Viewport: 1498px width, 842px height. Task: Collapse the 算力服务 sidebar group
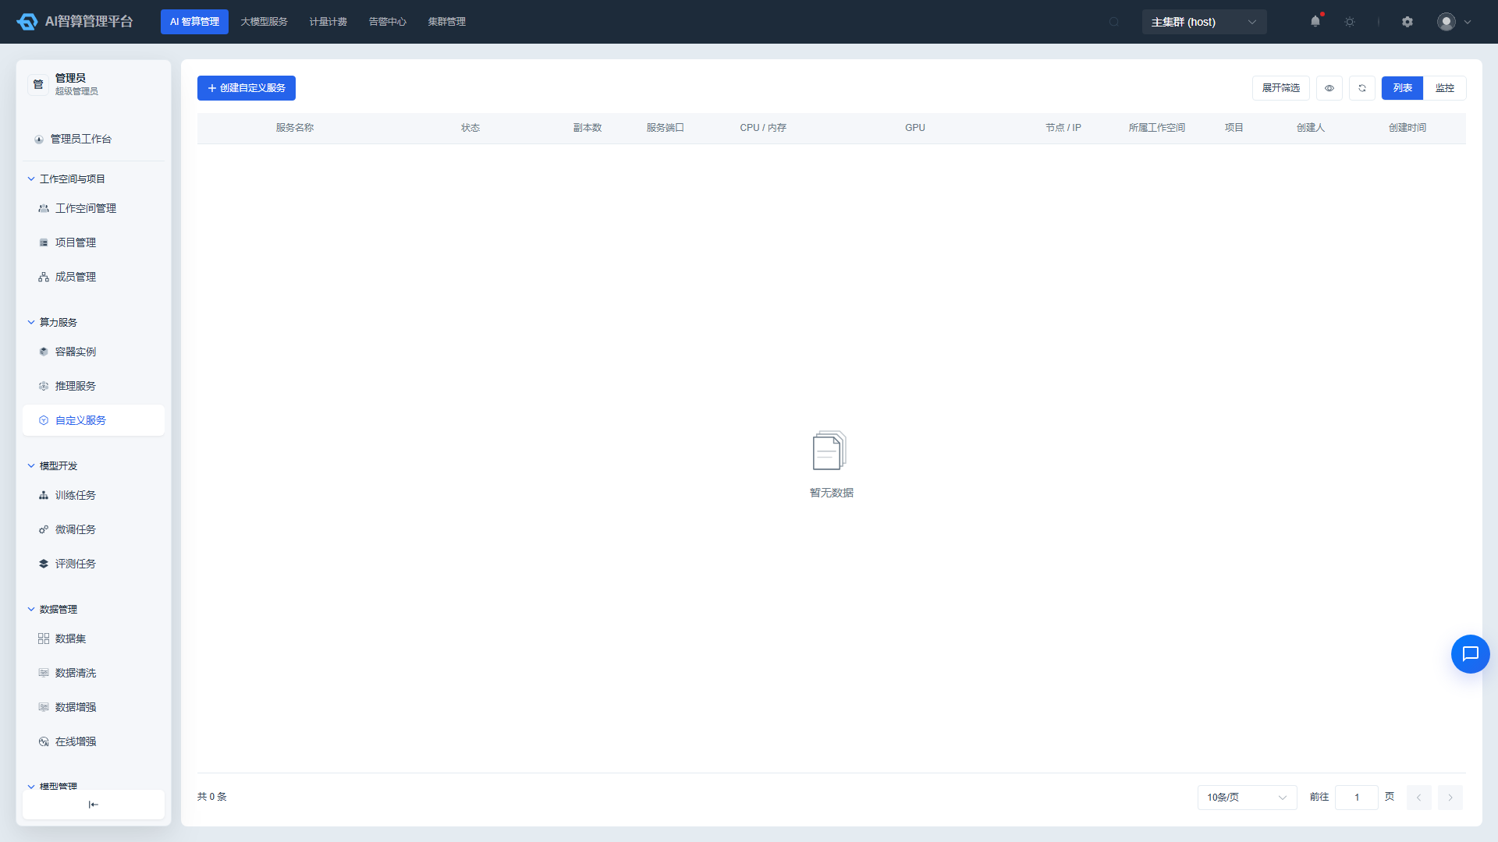[x=58, y=322]
